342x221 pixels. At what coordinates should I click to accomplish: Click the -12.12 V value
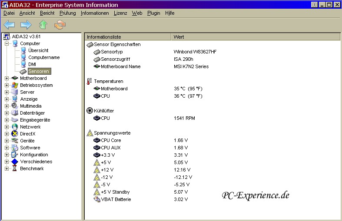(x=183, y=177)
